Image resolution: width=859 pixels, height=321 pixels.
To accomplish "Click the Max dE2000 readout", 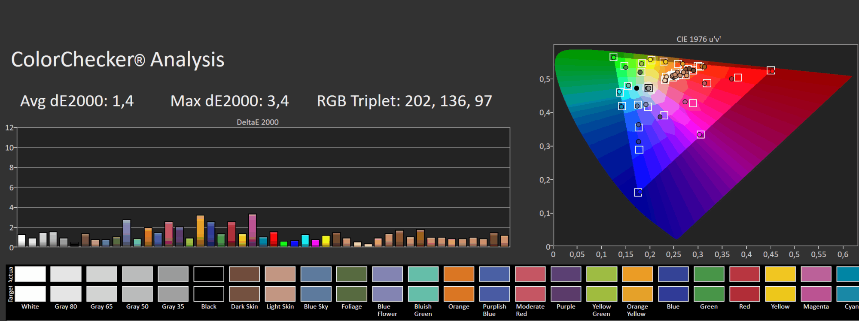I will click(229, 101).
